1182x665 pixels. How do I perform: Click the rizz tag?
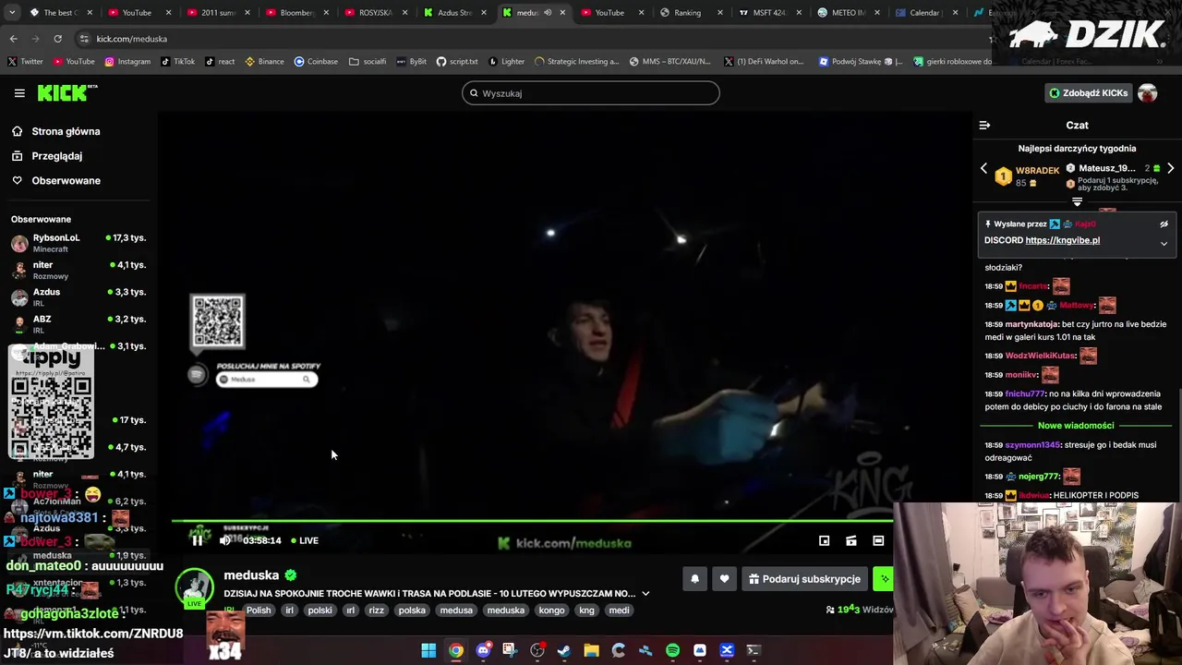pyautogui.click(x=376, y=611)
